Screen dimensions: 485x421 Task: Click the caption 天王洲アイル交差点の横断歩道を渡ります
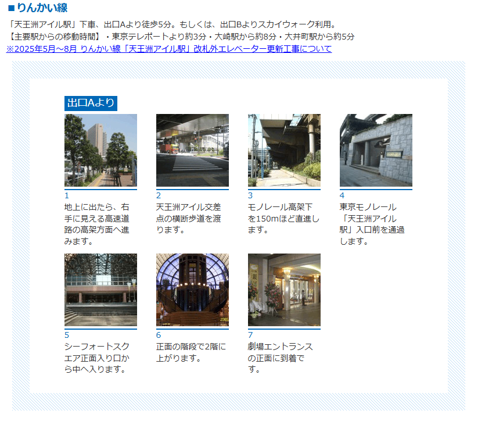189,219
